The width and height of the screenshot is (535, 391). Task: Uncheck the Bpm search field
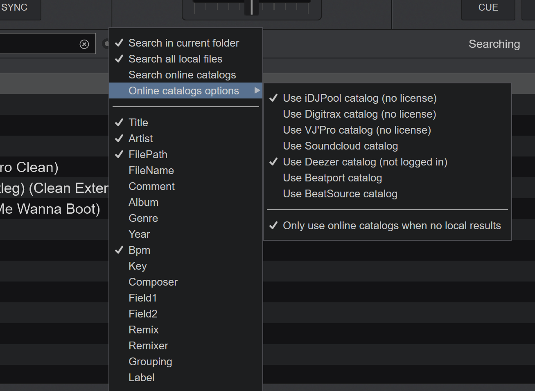(x=186, y=250)
